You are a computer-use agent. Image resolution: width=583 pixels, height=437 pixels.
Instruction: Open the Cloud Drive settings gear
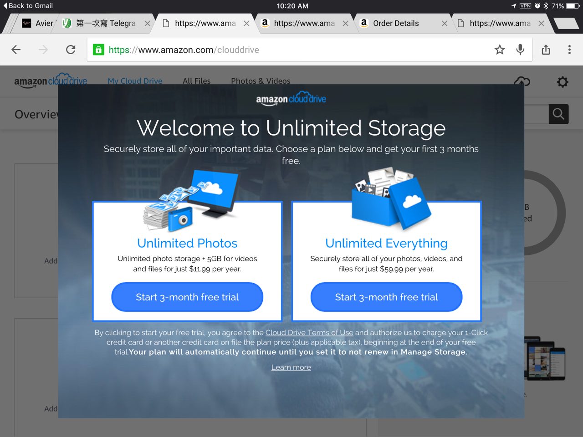click(x=563, y=82)
